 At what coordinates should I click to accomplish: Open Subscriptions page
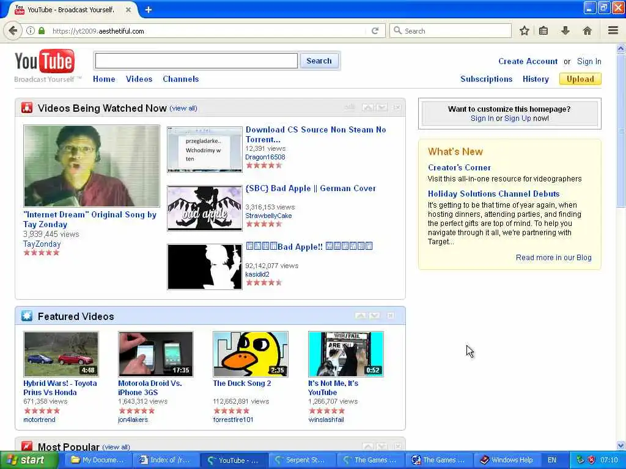pyautogui.click(x=486, y=79)
